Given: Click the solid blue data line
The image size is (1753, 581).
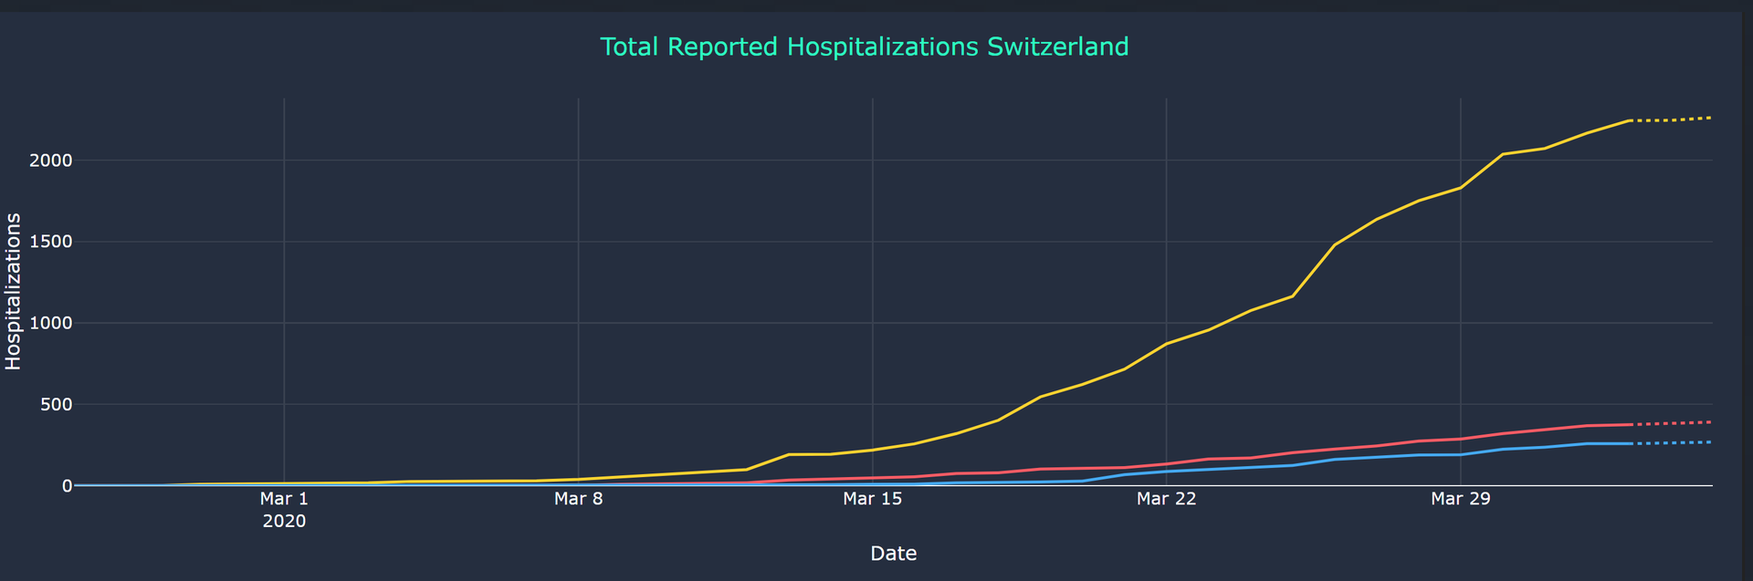Looking at the screenshot, I should (1377, 457).
